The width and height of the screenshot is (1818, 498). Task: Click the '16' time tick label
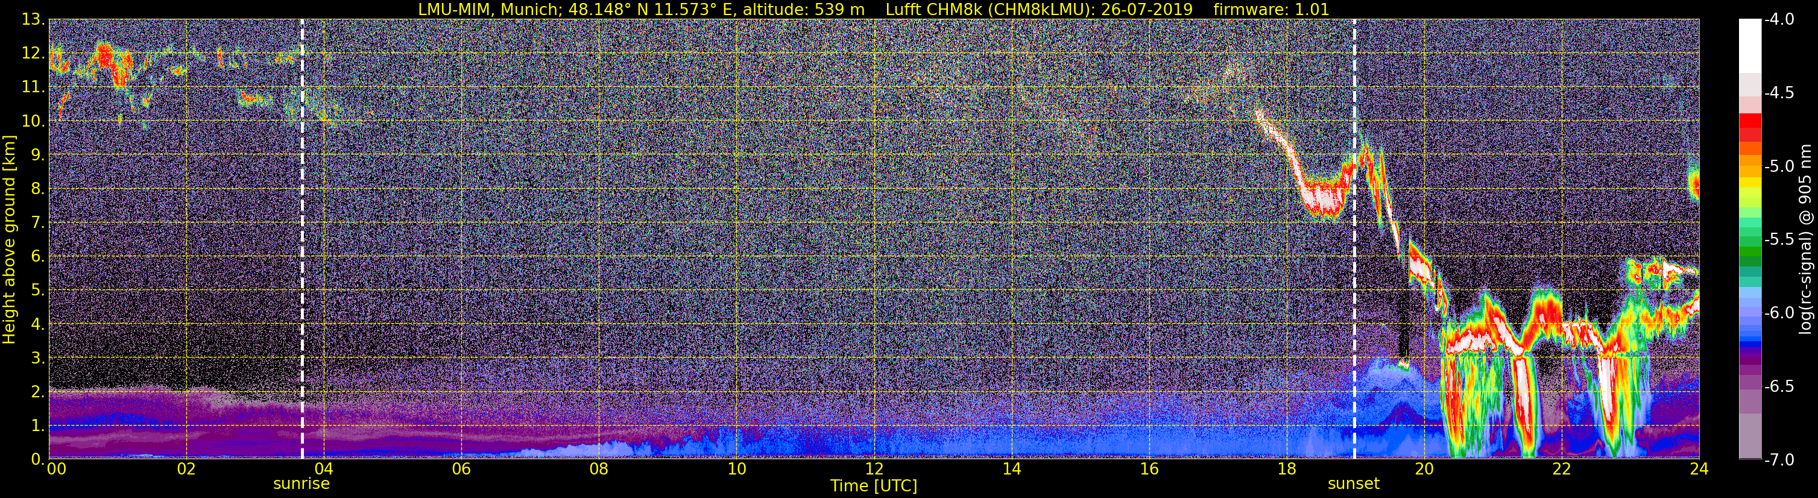tap(1149, 470)
